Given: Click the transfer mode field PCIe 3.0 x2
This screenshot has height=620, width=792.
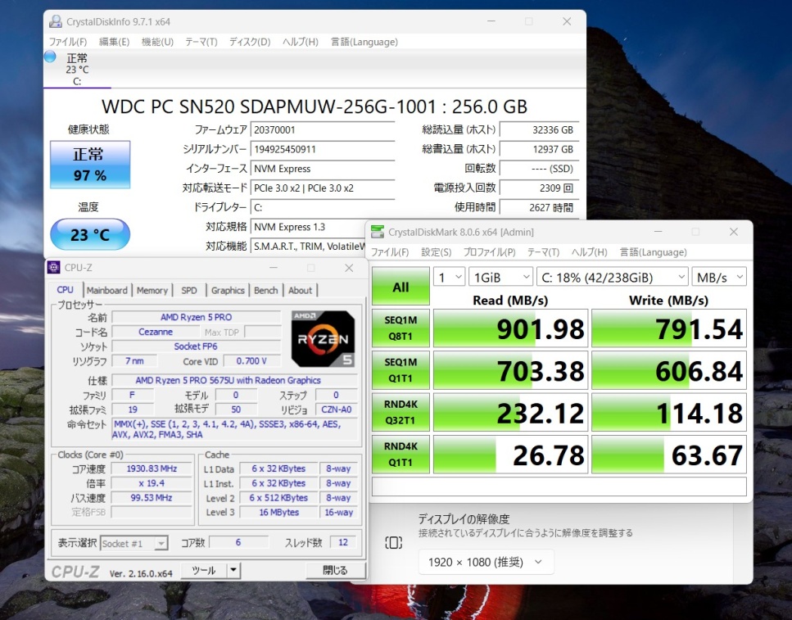Looking at the screenshot, I should coord(322,188).
